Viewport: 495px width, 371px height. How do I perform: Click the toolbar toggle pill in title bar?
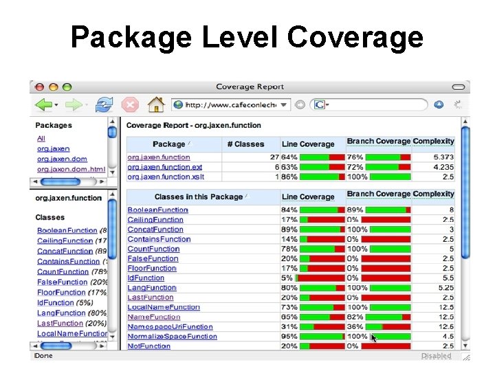click(x=458, y=87)
